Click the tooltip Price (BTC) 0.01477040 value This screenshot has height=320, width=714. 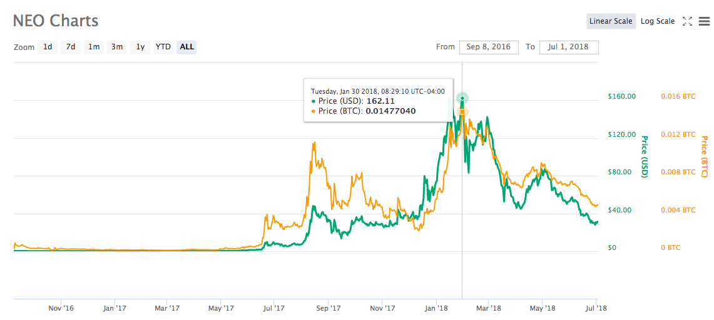click(x=391, y=111)
